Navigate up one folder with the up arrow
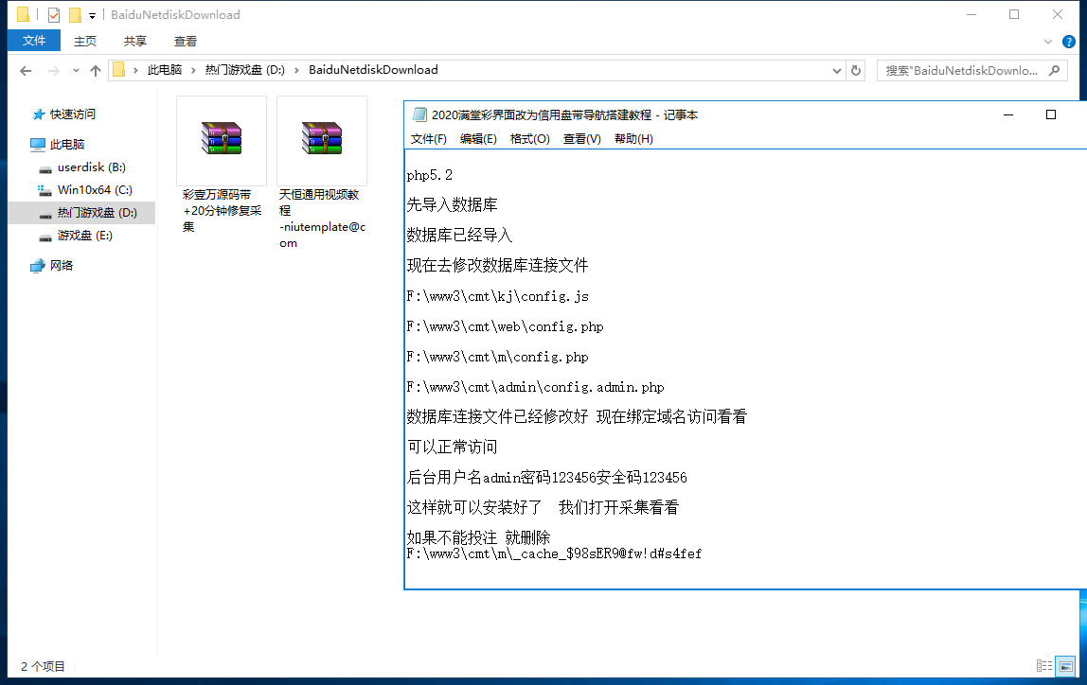Viewport: 1087px width, 685px height. (95, 70)
